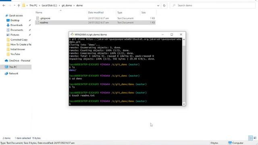Refresh the current folder view
Image resolution: width=258 pixels, height=145 pixels.
[x=164, y=5]
